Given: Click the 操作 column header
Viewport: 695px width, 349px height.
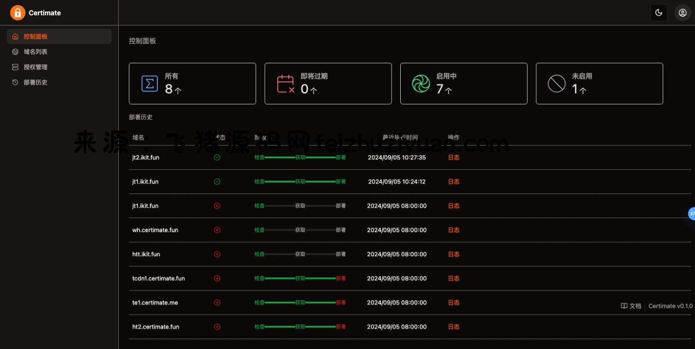Looking at the screenshot, I should point(453,137).
